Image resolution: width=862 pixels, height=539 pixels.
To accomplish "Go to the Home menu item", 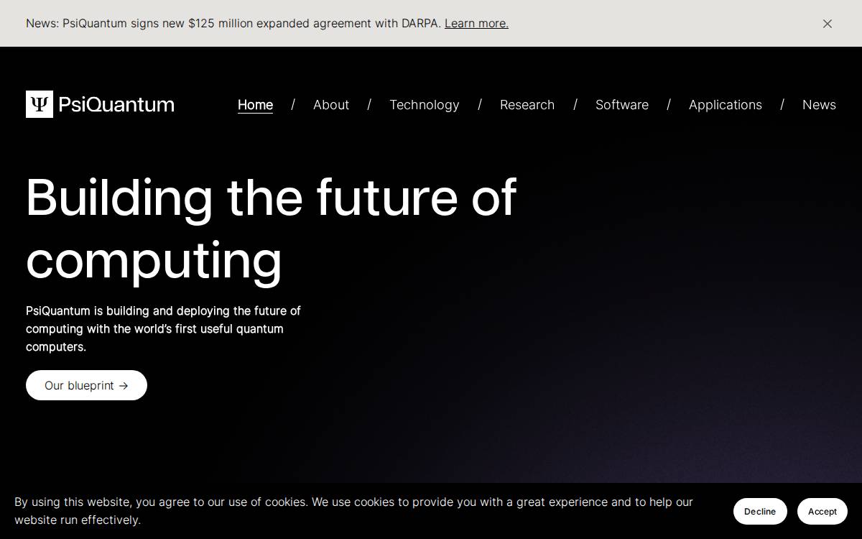I will 255,105.
